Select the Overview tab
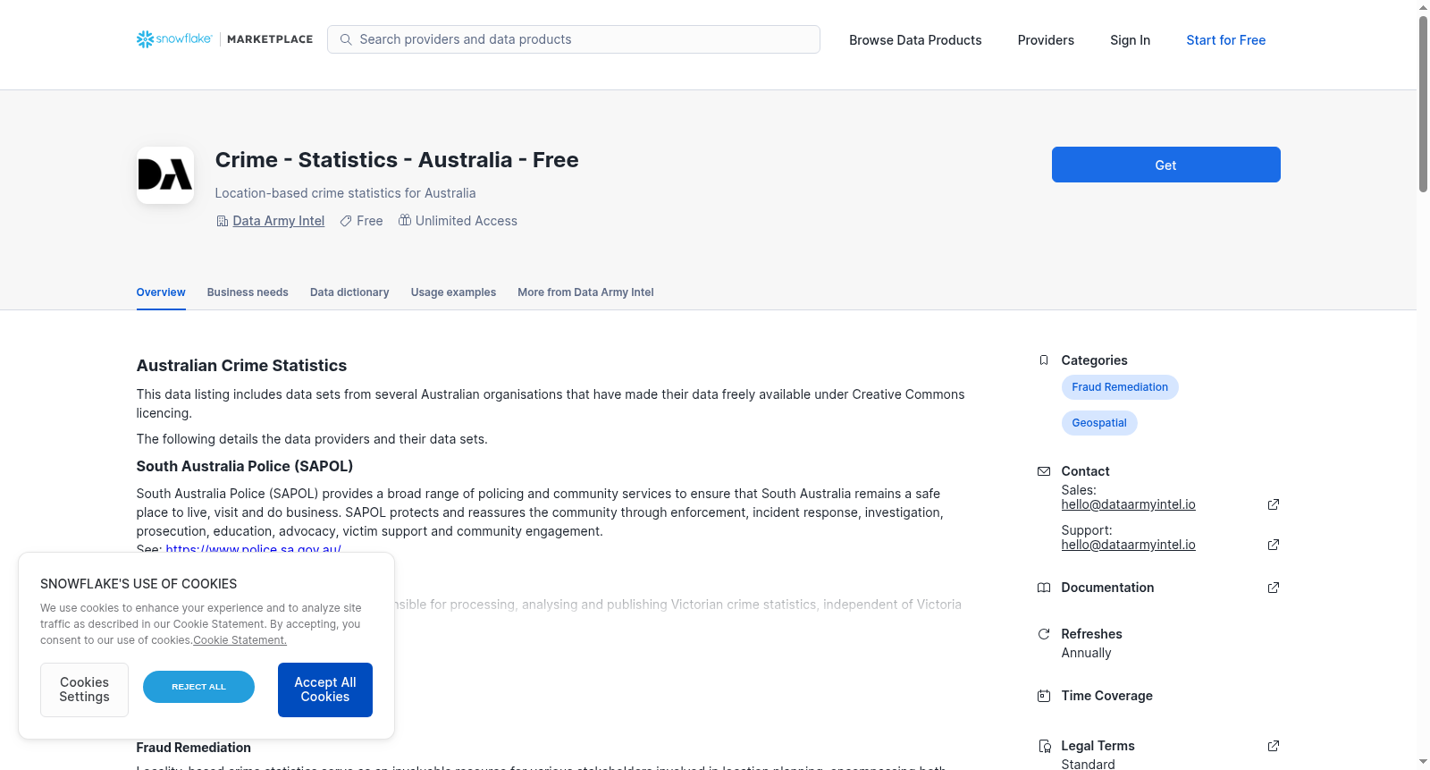Image resolution: width=1430 pixels, height=770 pixels. [x=161, y=292]
